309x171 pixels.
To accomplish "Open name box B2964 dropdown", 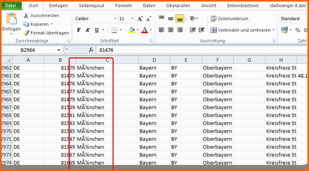I will (x=59, y=50).
